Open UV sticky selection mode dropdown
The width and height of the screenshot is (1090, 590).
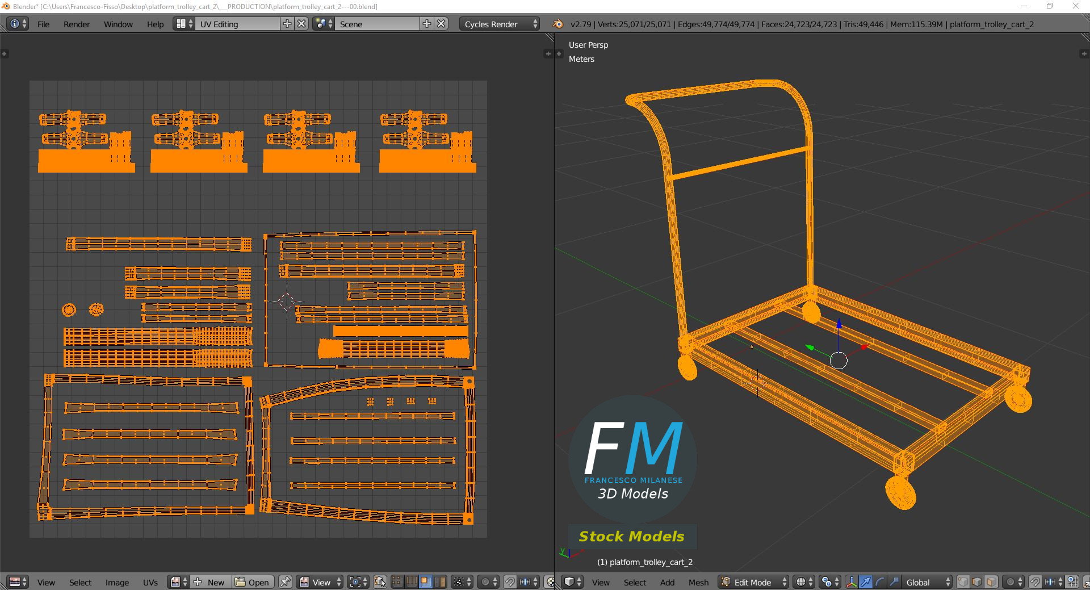[462, 582]
